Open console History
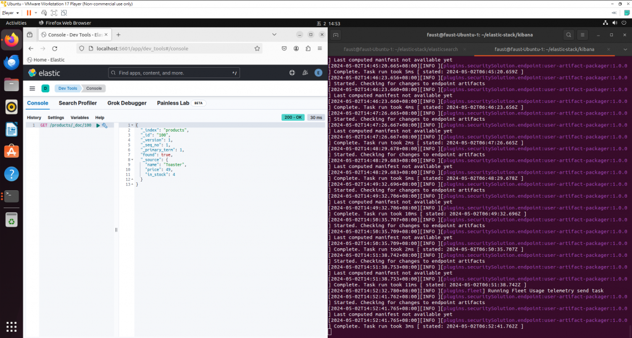Viewport: 632px width, 338px height. click(x=34, y=118)
